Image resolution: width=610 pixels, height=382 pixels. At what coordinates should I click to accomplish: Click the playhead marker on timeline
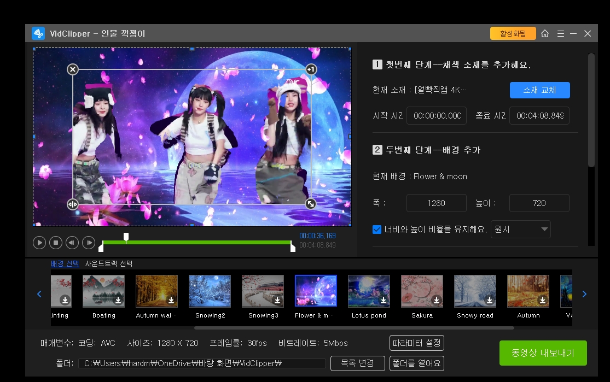coord(126,237)
